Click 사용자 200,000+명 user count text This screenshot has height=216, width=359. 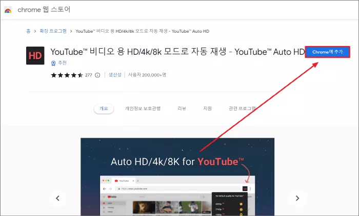(147, 75)
